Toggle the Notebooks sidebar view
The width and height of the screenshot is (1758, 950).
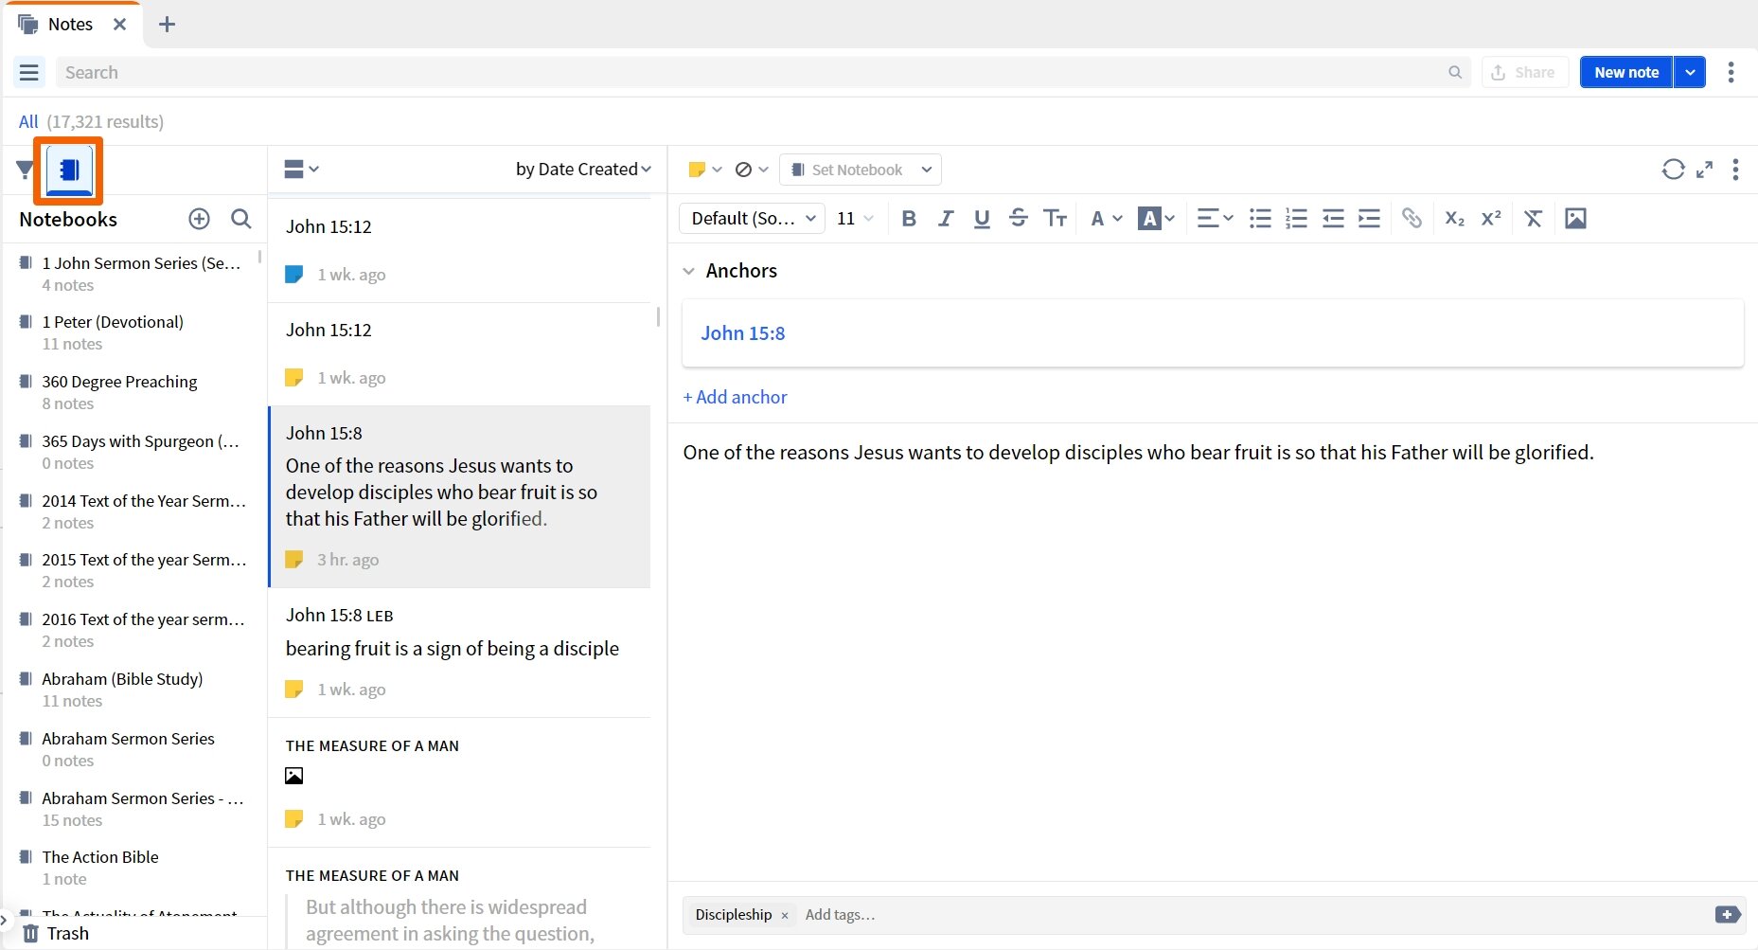pos(69,170)
